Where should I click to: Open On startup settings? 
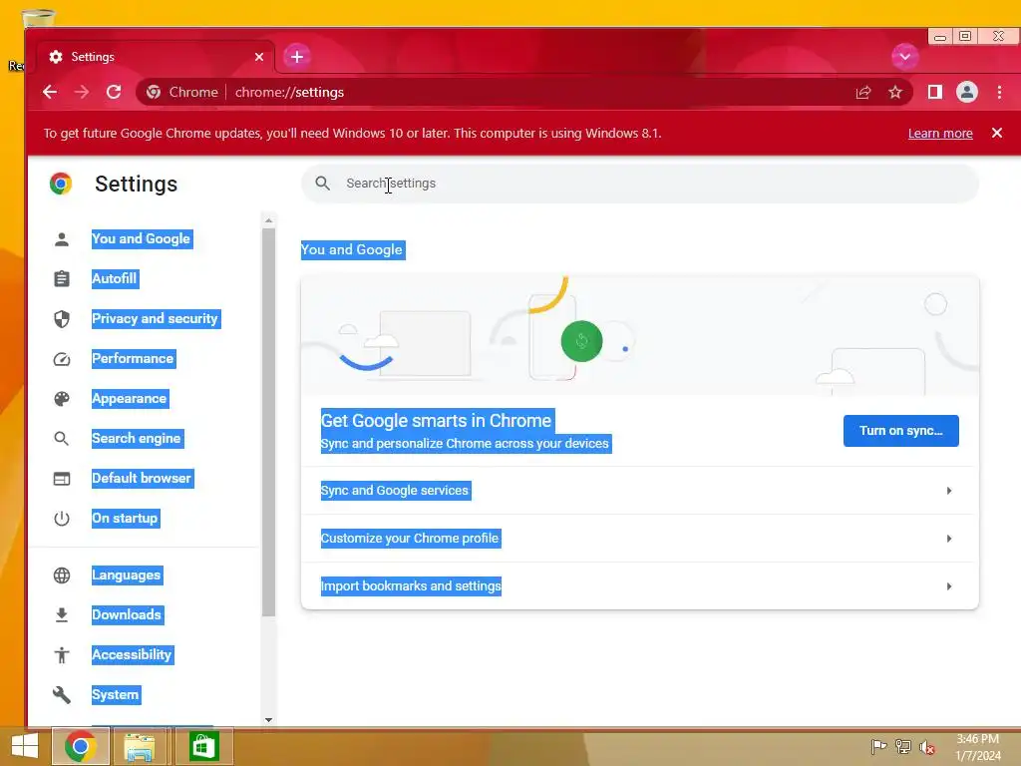pyautogui.click(x=125, y=519)
